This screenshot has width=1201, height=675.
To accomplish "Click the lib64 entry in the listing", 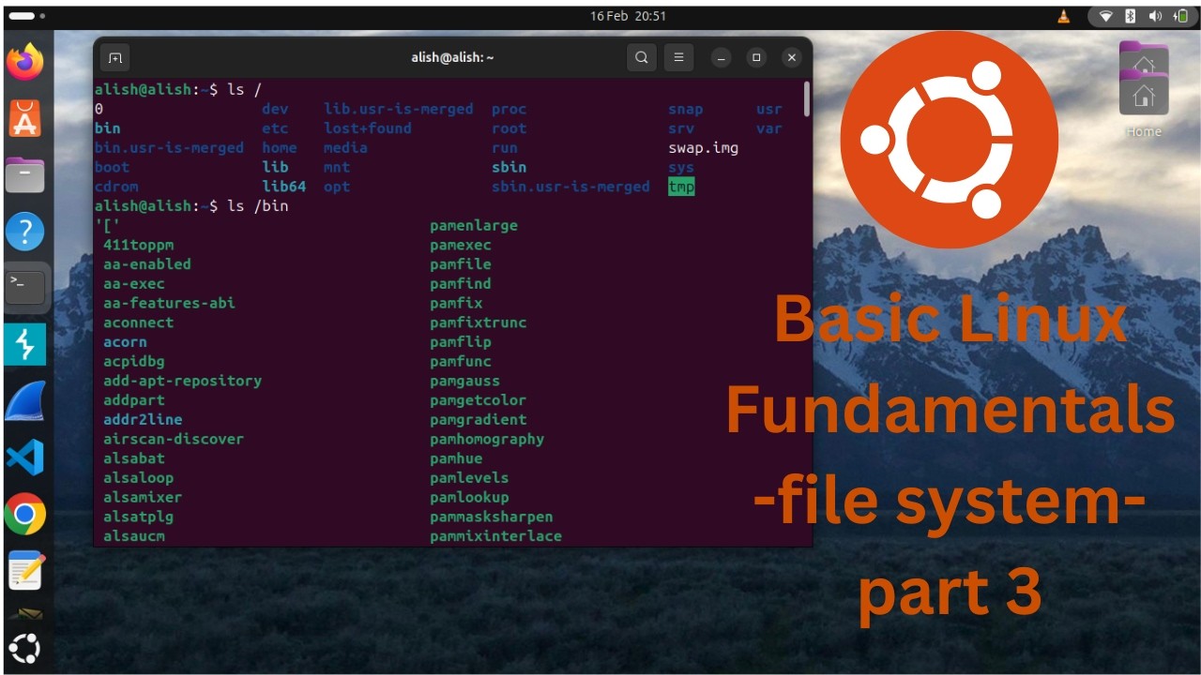I will click(x=284, y=187).
